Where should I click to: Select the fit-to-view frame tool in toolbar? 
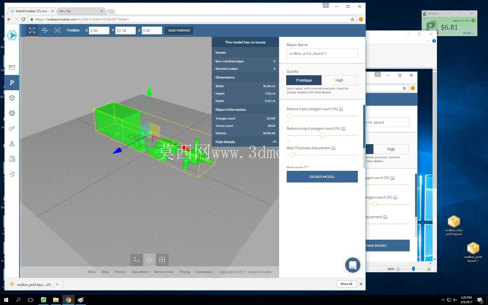pos(57,30)
